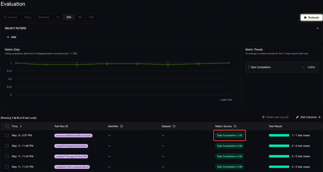Viewport: 323px width, 172px height.
Task: Click the Delete test runs button
Action: click(275, 117)
